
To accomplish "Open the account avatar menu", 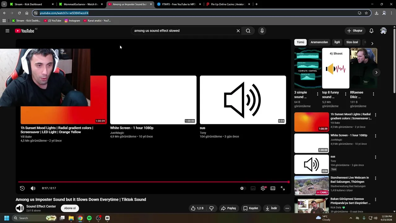I will (383, 31).
